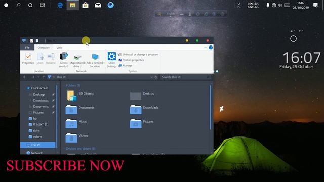Select the Documents folder in content
The image size is (324, 182).
(x=80, y=110)
